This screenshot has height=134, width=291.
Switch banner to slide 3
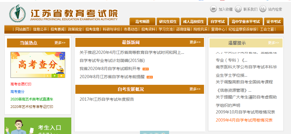click(x=61, y=76)
